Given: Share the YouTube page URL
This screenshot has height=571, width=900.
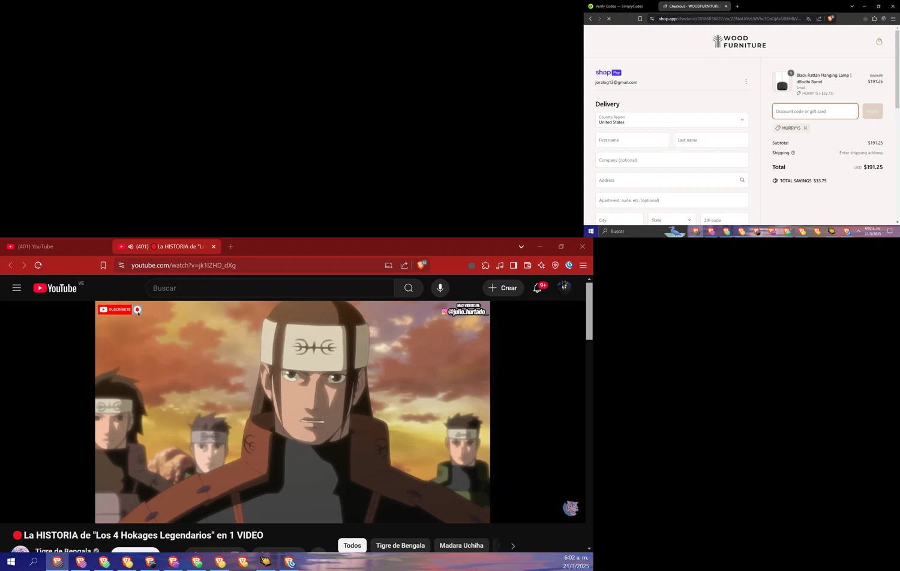Looking at the screenshot, I should pos(404,265).
